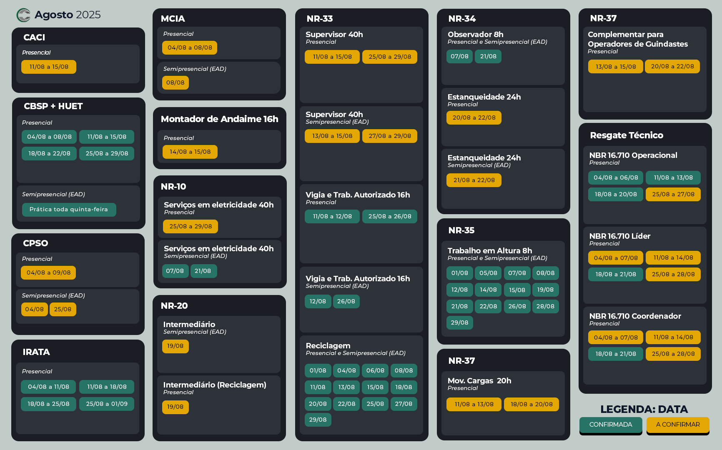
Task: Click CBSP + HUET date 04/08 a 08/08
Action: click(x=49, y=137)
